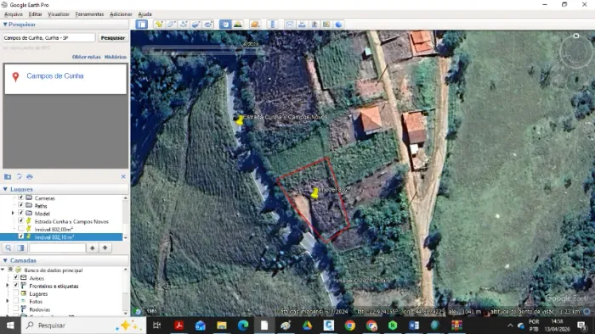Open the Editar menu
The image size is (595, 334).
[36, 14]
